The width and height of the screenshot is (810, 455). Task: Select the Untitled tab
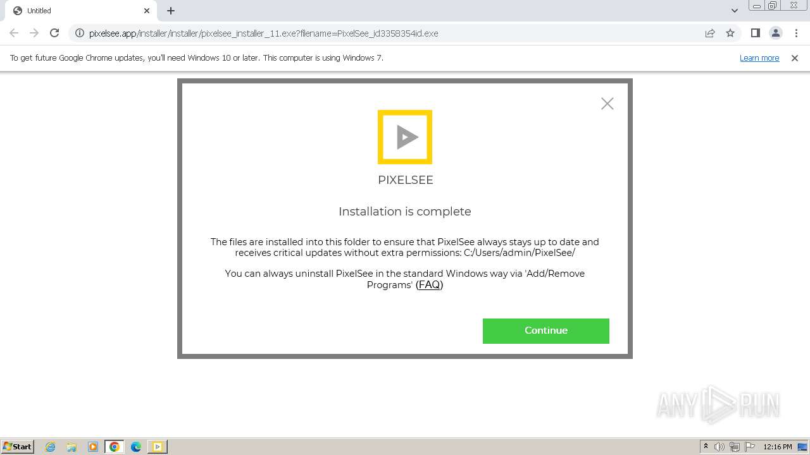pos(80,11)
